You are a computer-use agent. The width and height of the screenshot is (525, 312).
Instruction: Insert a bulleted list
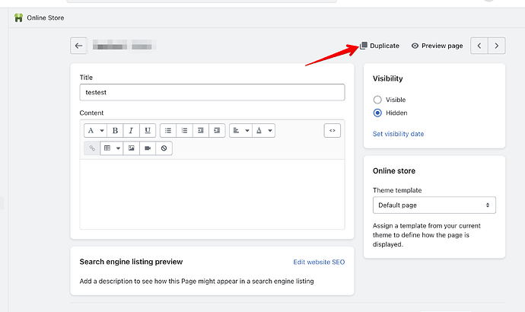pyautogui.click(x=168, y=130)
